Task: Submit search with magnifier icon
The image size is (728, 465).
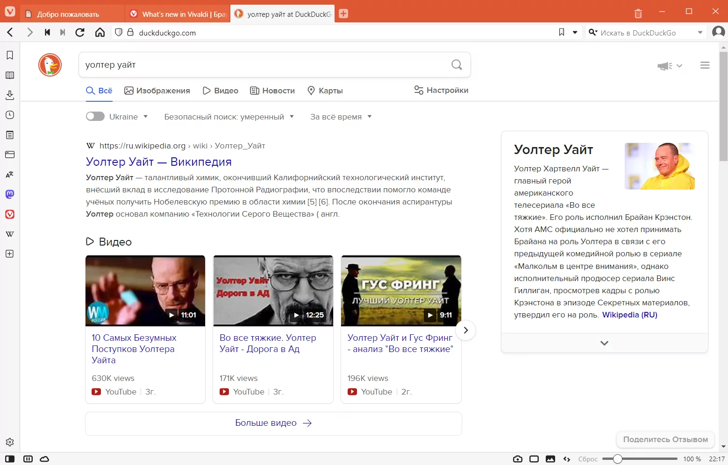Action: [457, 65]
